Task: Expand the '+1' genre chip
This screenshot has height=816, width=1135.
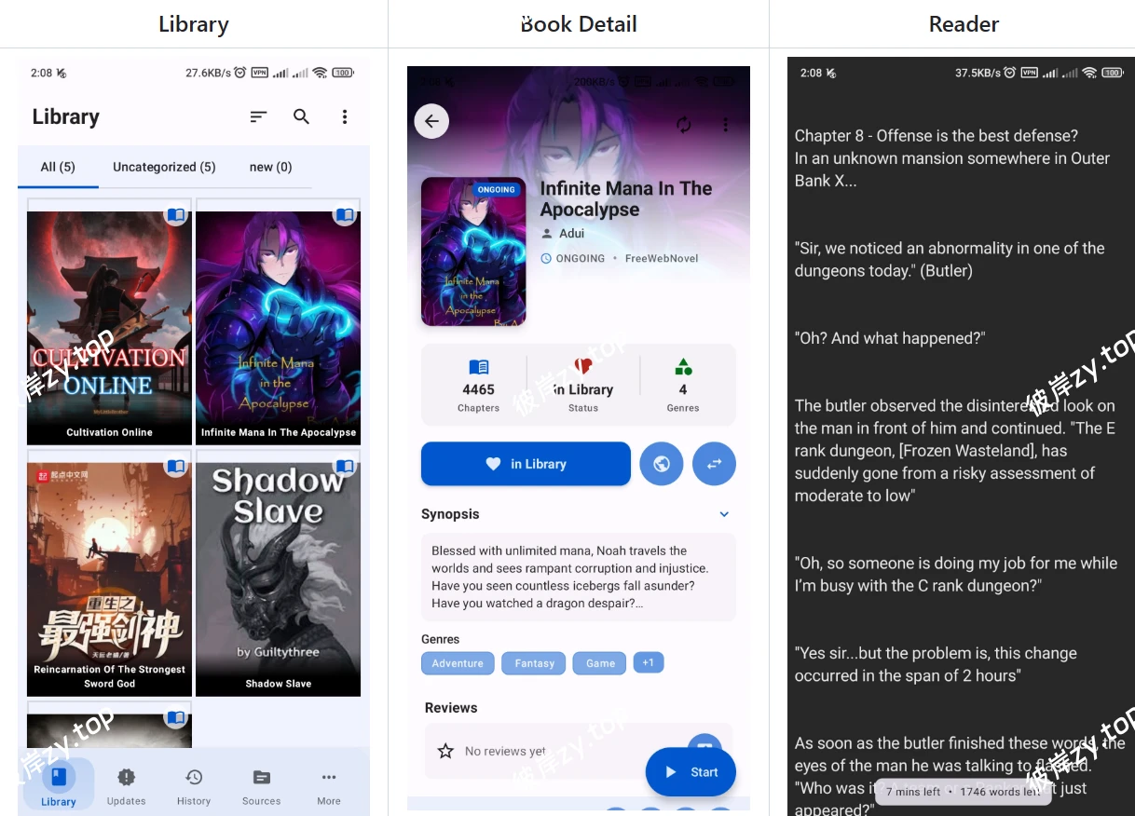Action: tap(649, 662)
